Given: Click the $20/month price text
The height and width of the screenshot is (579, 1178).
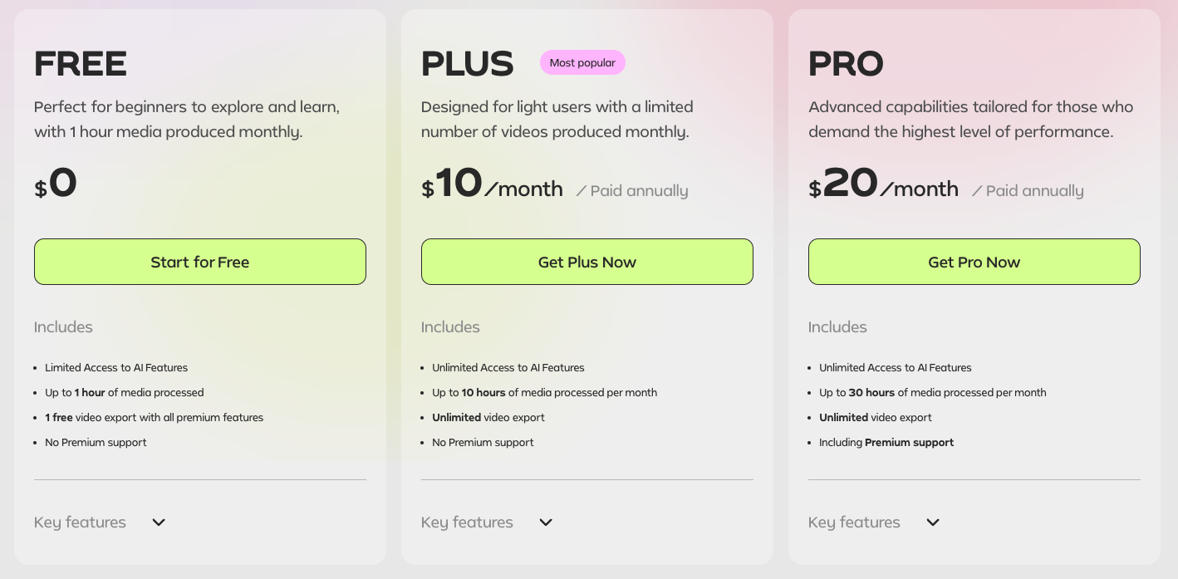Looking at the screenshot, I should pos(883,185).
